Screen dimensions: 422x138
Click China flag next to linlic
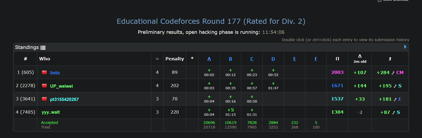[x=44, y=73]
